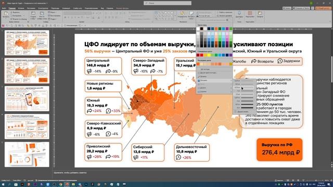
Task: Click the Quick Styles (Экспресс-стили) icon
Action: pos(191,13)
